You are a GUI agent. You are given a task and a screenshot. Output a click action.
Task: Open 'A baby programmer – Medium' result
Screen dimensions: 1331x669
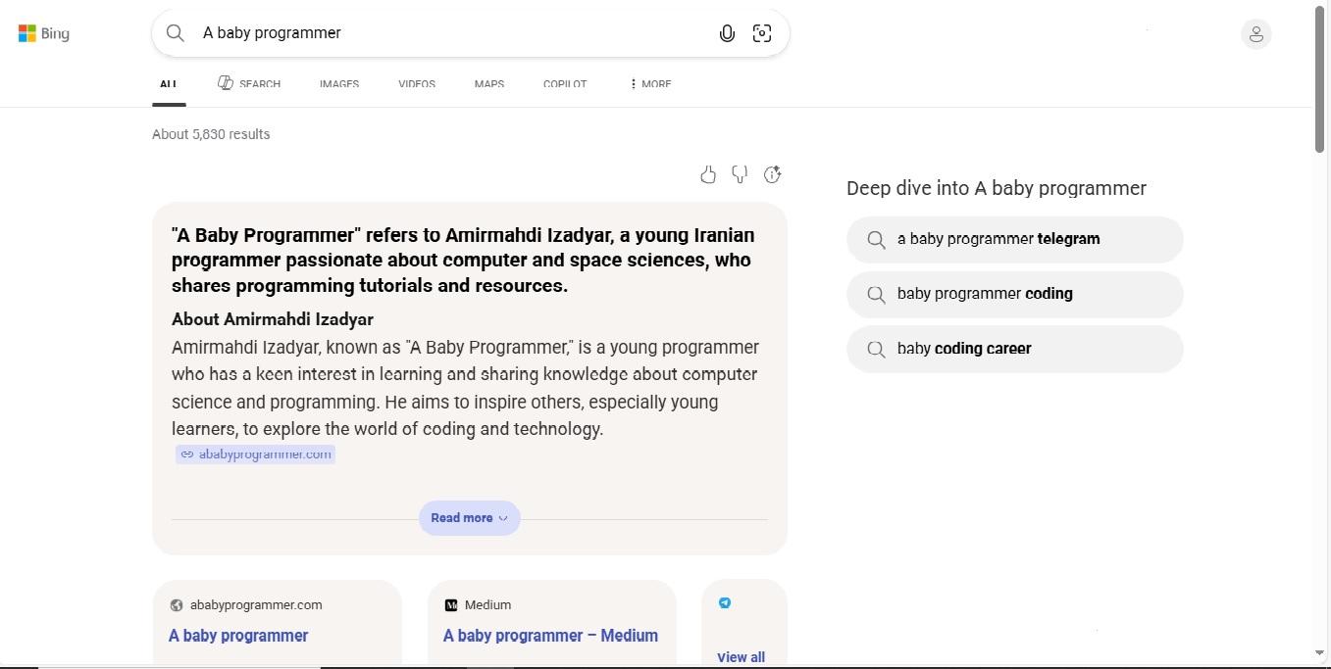point(550,636)
